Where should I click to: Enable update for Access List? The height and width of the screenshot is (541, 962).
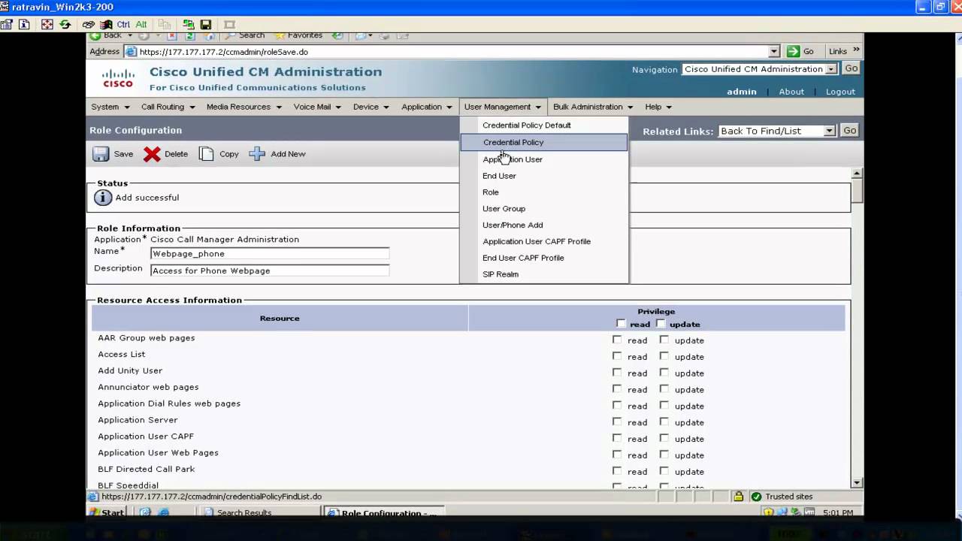click(x=664, y=356)
